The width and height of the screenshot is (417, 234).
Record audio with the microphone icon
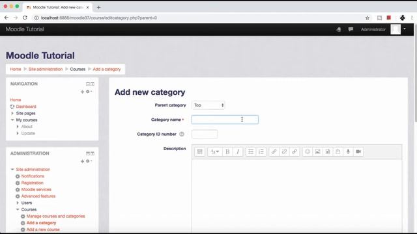tap(348, 151)
